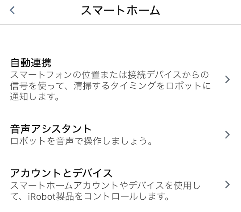Open the 自動連携 heading
This screenshot has width=241, height=212.
[31, 63]
